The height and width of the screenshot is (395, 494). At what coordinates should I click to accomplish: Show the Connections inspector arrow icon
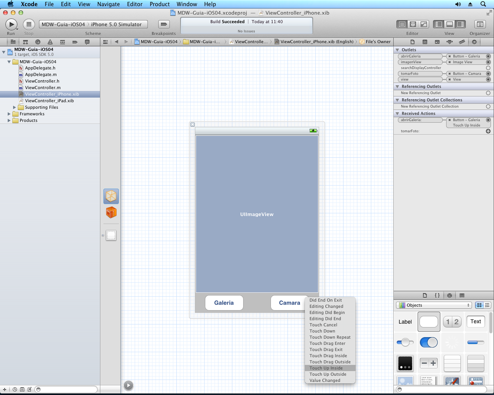pos(474,42)
